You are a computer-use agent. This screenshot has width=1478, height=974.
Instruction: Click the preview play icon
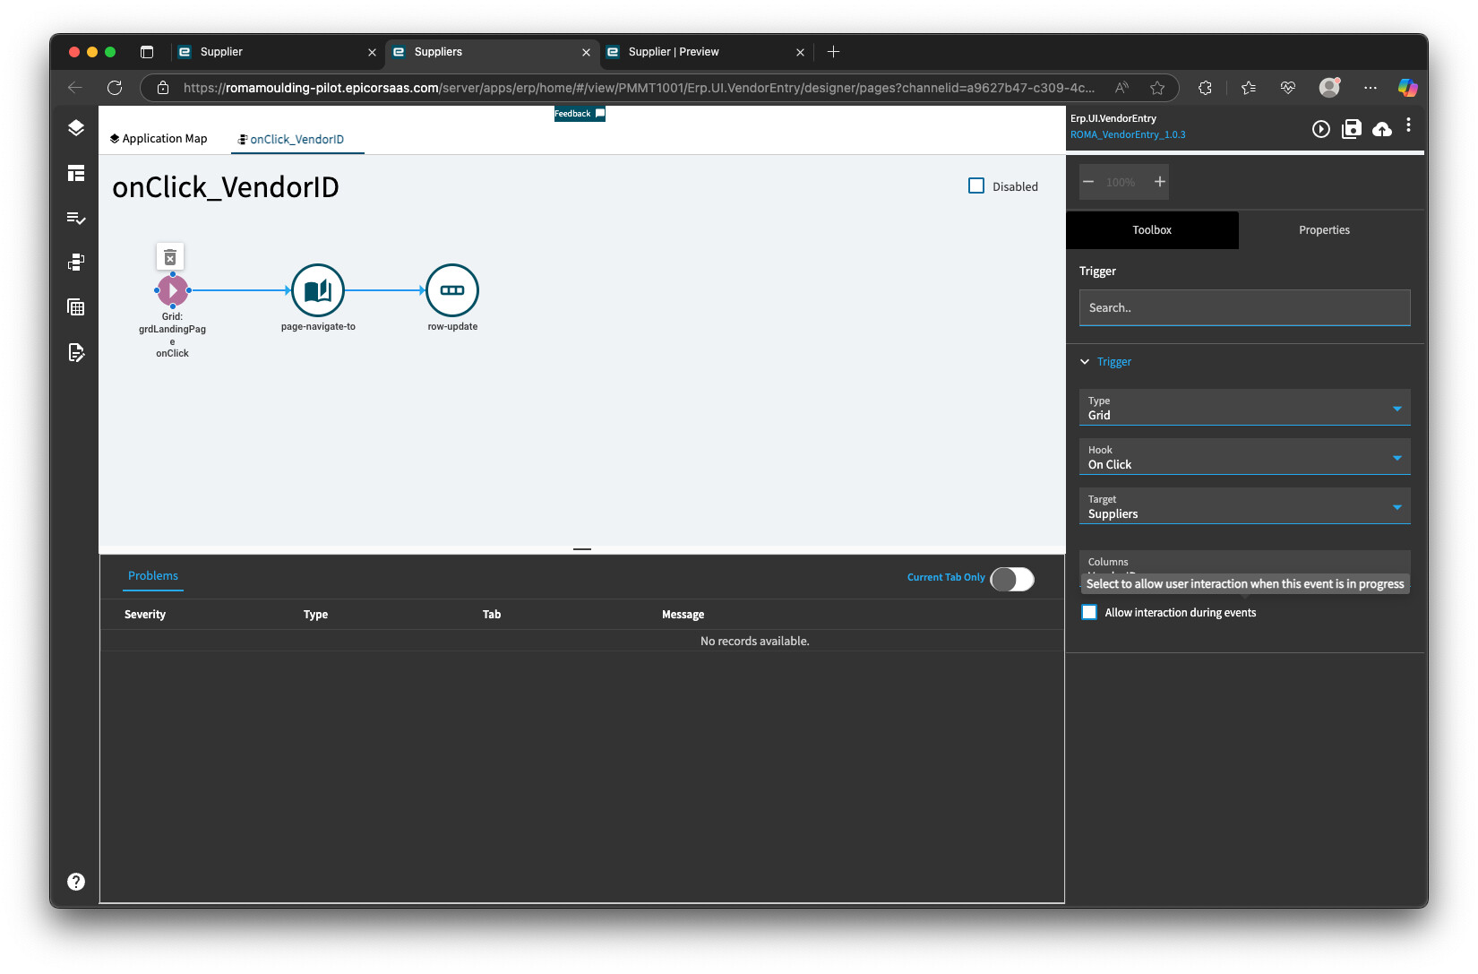(x=1321, y=129)
